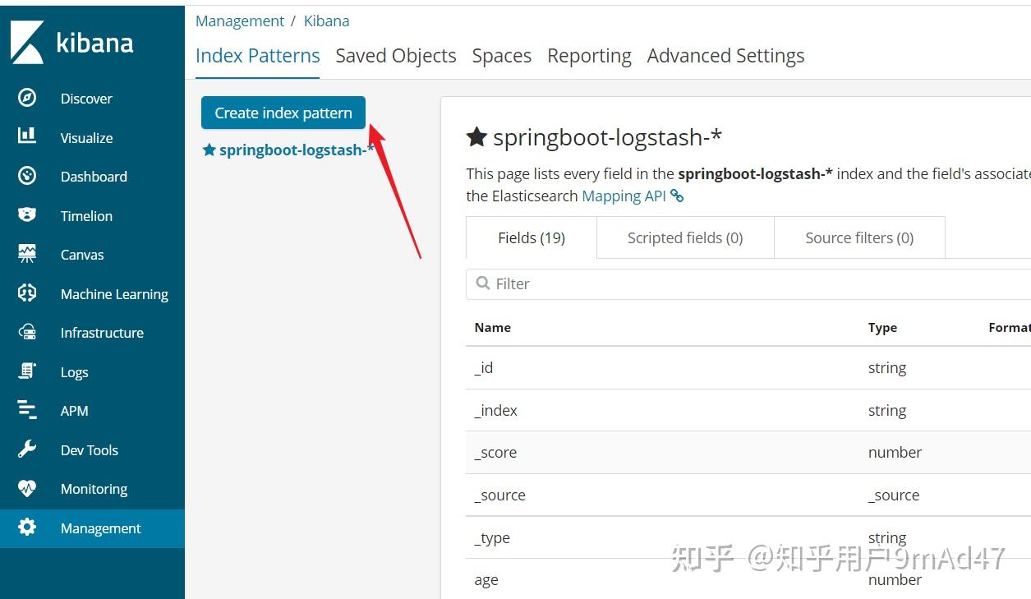The width and height of the screenshot is (1031, 599).
Task: Open the Visualize section
Action: click(85, 137)
